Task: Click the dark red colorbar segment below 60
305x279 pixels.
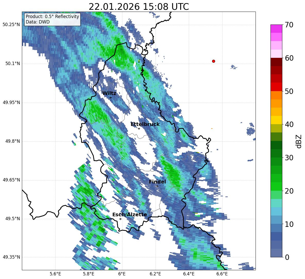Action: (x=276, y=62)
